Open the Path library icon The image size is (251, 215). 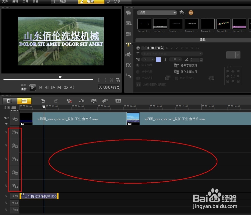128,75
